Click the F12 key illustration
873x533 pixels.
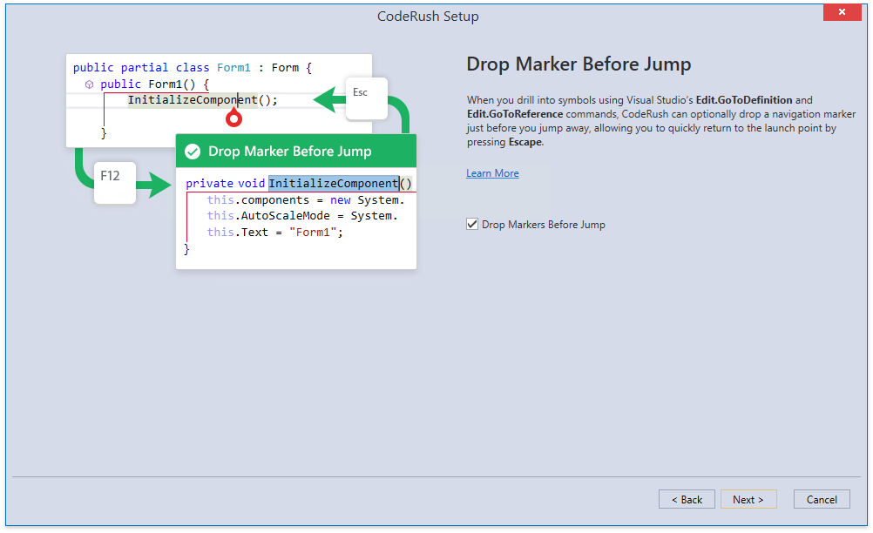coord(114,182)
